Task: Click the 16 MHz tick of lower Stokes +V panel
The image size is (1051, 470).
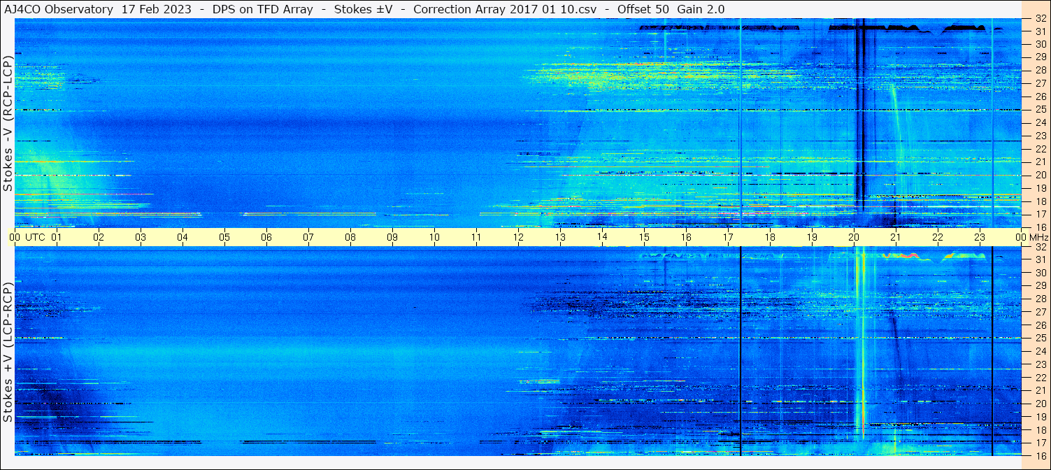Action: 1041,456
